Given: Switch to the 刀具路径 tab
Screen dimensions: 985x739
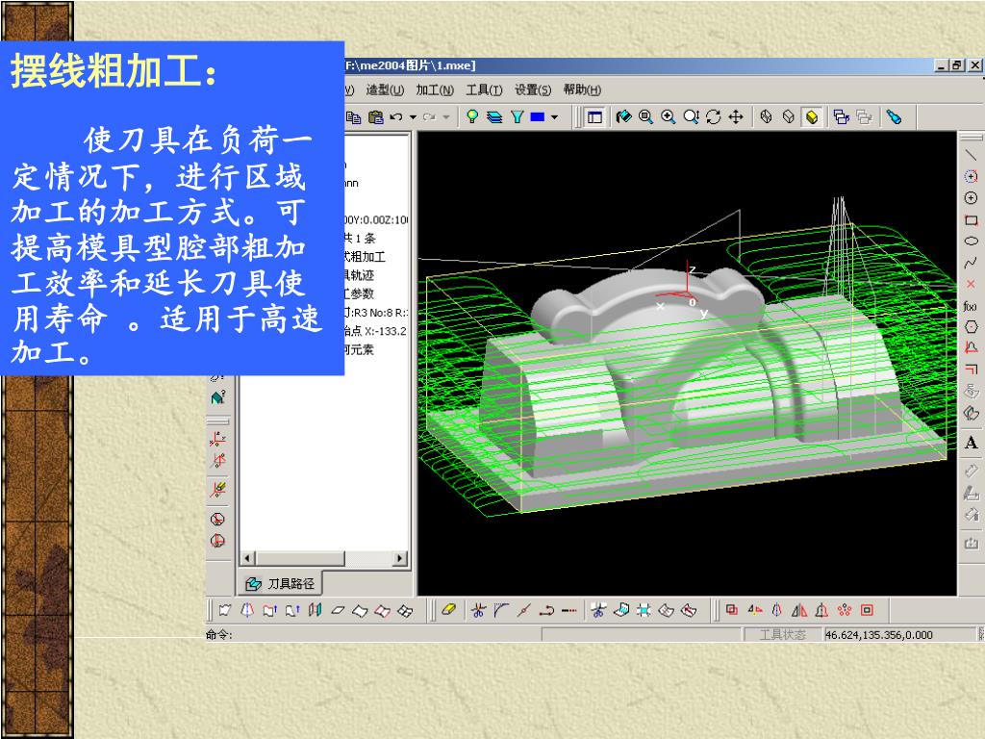Looking at the screenshot, I should 280,584.
